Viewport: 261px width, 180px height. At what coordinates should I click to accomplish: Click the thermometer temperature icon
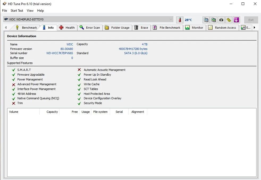click(x=180, y=20)
